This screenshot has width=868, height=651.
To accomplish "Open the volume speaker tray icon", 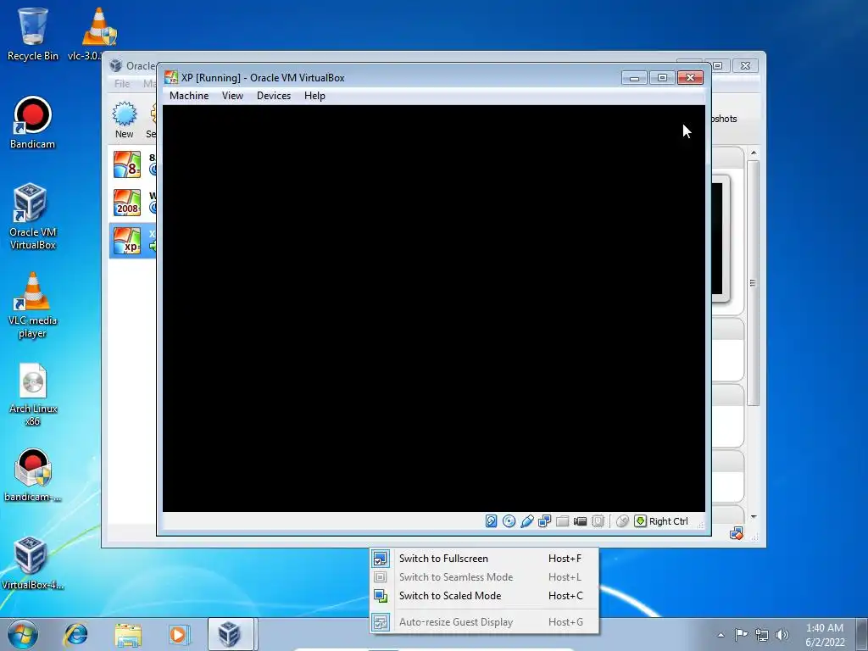I will [x=782, y=635].
